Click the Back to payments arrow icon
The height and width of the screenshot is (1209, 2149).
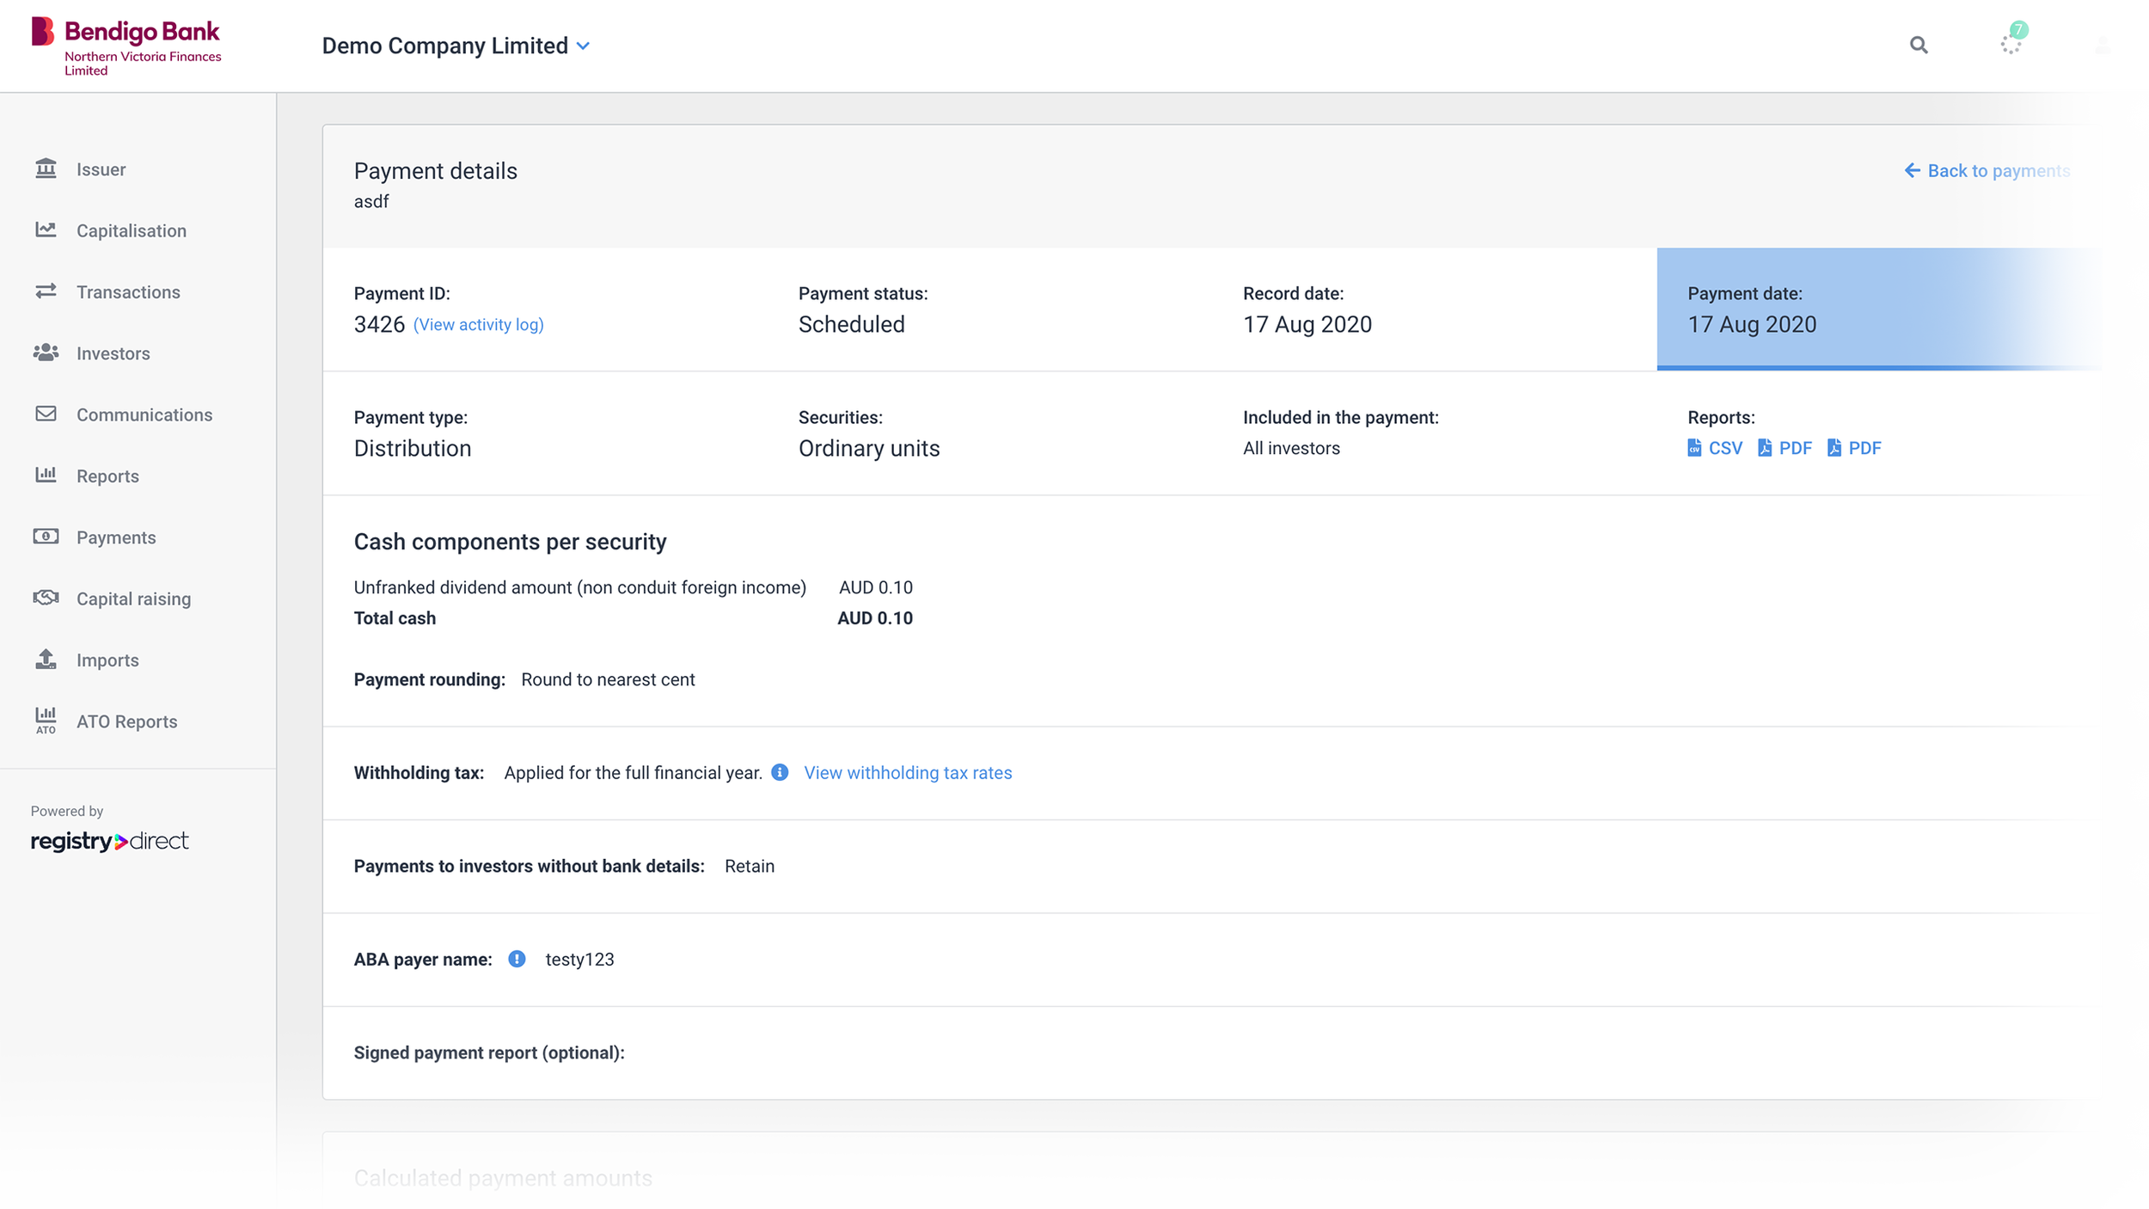(x=1912, y=170)
